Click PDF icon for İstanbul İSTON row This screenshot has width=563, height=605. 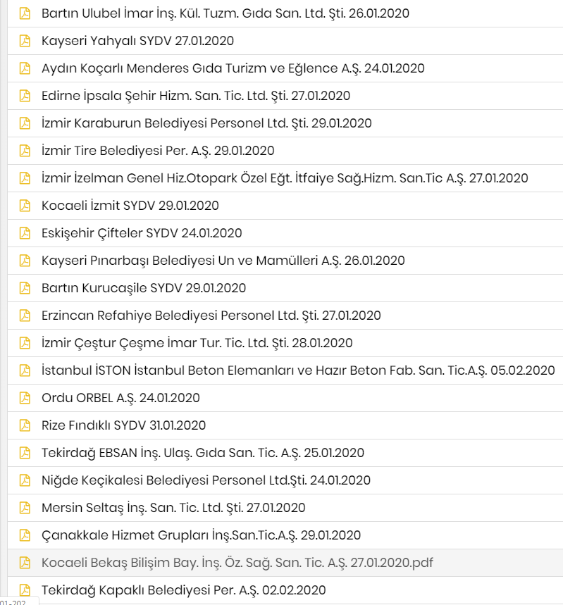pyautogui.click(x=25, y=370)
